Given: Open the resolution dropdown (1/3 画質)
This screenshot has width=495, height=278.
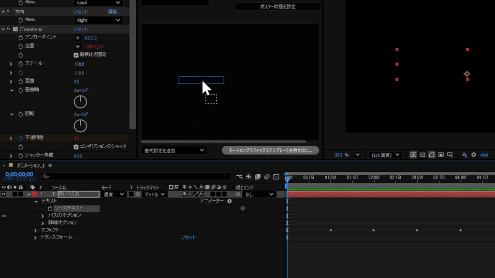Looking at the screenshot, I should (x=385, y=155).
